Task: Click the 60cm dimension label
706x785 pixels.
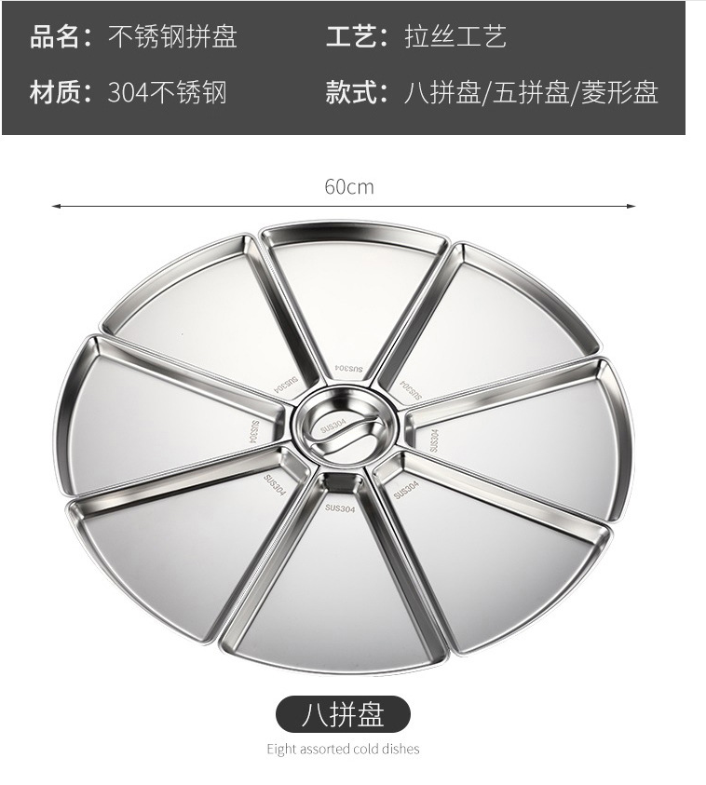Action: pyautogui.click(x=349, y=187)
